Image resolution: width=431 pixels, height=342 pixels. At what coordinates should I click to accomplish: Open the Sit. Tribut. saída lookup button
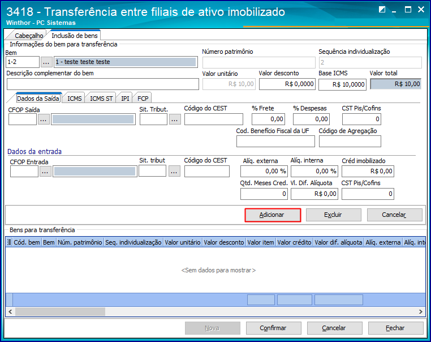[175, 119]
